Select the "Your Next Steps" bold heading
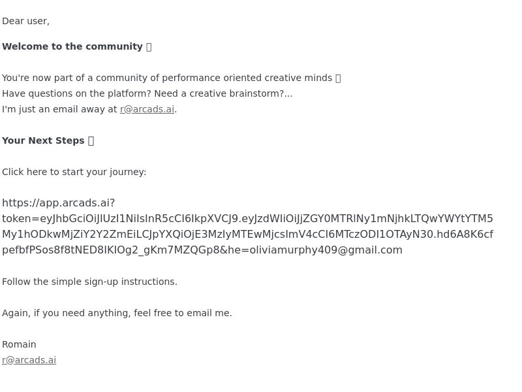Screen dimensions: 522x392 (43, 140)
